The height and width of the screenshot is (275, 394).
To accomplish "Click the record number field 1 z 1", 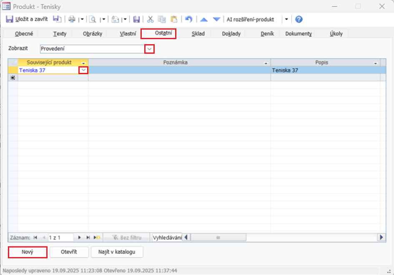I will click(x=60, y=237).
